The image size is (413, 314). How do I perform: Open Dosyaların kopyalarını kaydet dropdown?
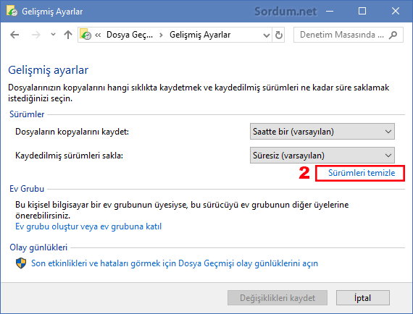322,132
